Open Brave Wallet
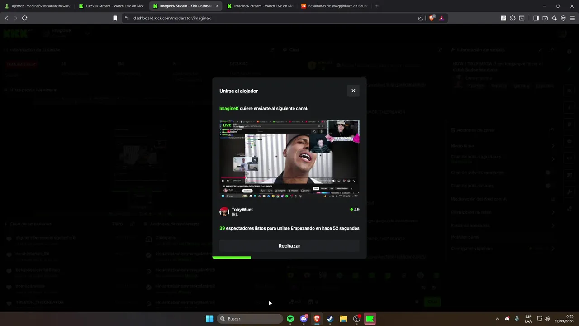This screenshot has height=326, width=579. click(x=545, y=18)
